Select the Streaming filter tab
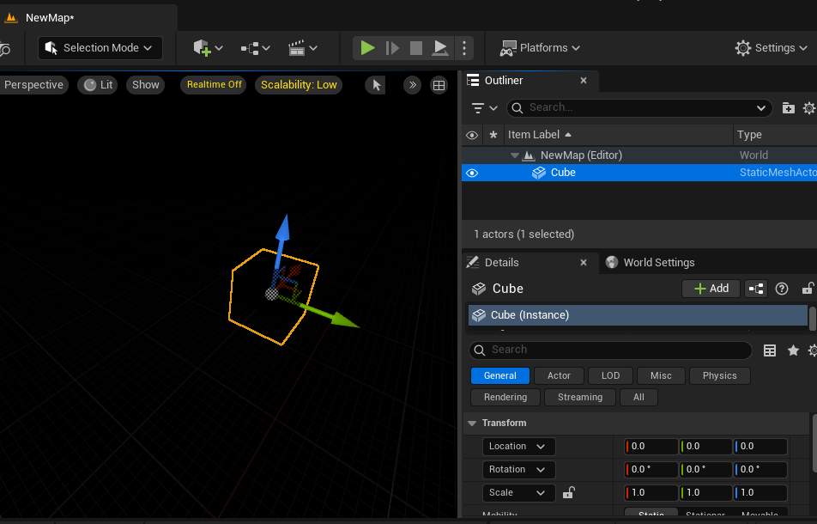The width and height of the screenshot is (817, 524). coord(580,398)
